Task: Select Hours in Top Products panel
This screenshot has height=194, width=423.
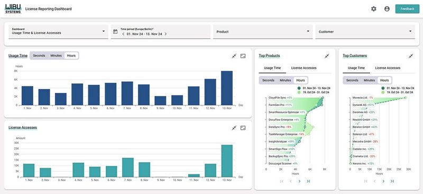Action: (300, 80)
